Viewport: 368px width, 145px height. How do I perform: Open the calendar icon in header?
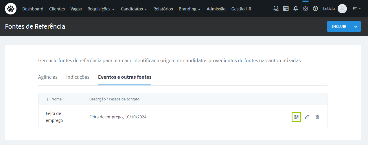coord(286,9)
